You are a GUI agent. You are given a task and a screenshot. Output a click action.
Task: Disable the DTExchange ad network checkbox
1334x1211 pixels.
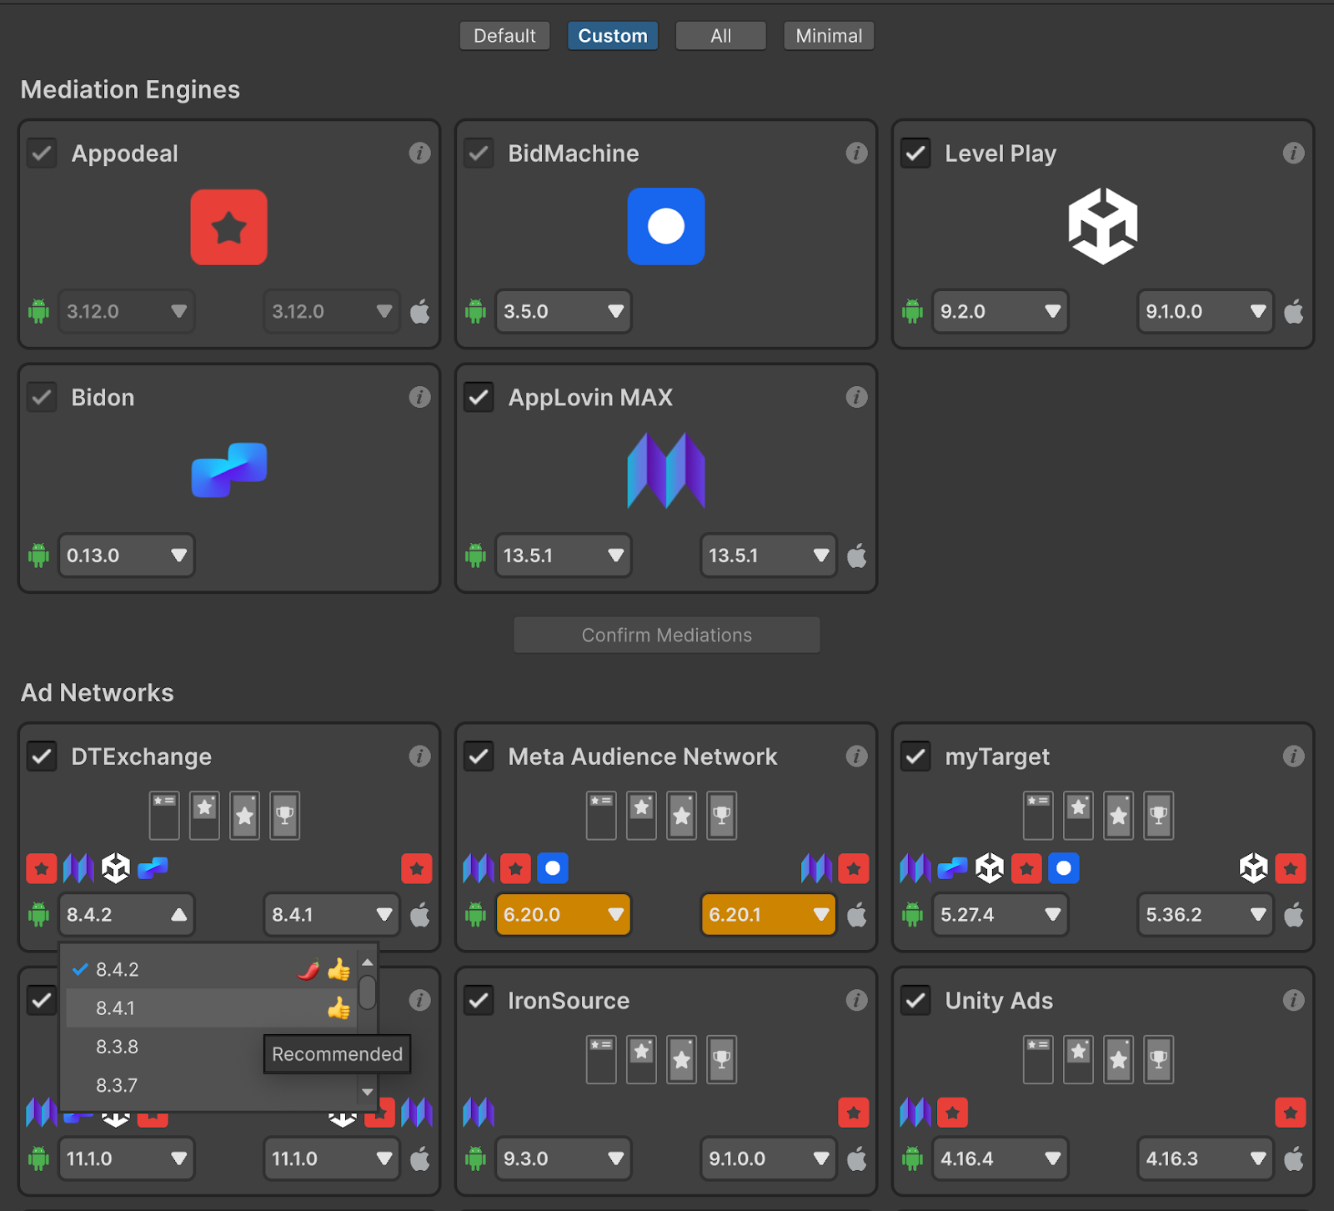42,756
